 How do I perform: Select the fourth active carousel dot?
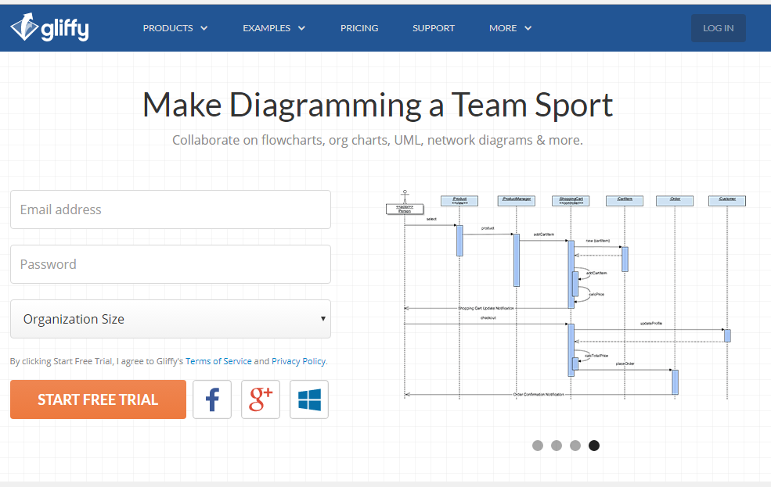pyautogui.click(x=594, y=446)
